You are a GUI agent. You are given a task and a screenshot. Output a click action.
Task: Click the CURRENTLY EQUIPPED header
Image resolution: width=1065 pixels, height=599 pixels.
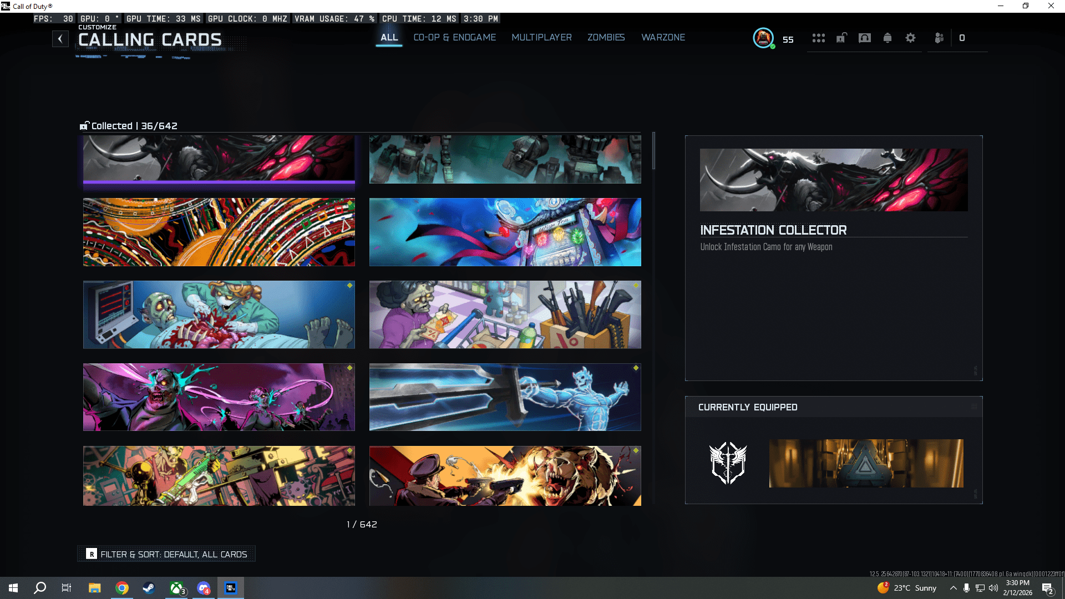(x=748, y=407)
